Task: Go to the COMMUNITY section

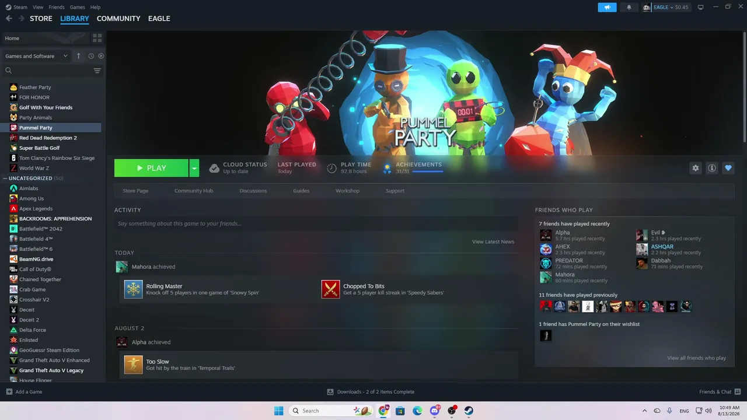Action: click(x=118, y=19)
